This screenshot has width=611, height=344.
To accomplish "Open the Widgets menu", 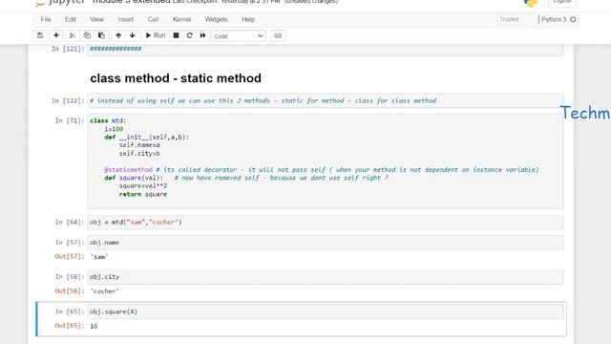I will pos(216,19).
